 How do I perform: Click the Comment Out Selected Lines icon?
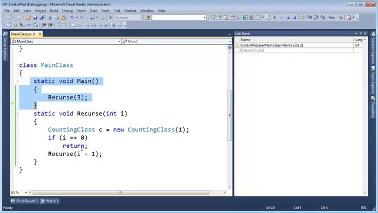59,25
